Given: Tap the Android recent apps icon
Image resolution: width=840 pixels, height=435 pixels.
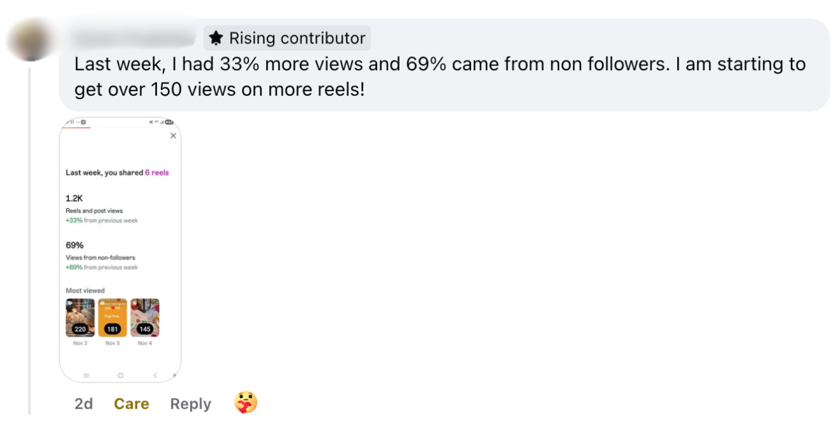Looking at the screenshot, I should pyautogui.click(x=86, y=375).
